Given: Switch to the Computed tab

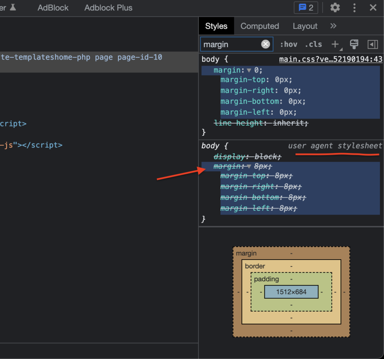Looking at the screenshot, I should (x=259, y=26).
